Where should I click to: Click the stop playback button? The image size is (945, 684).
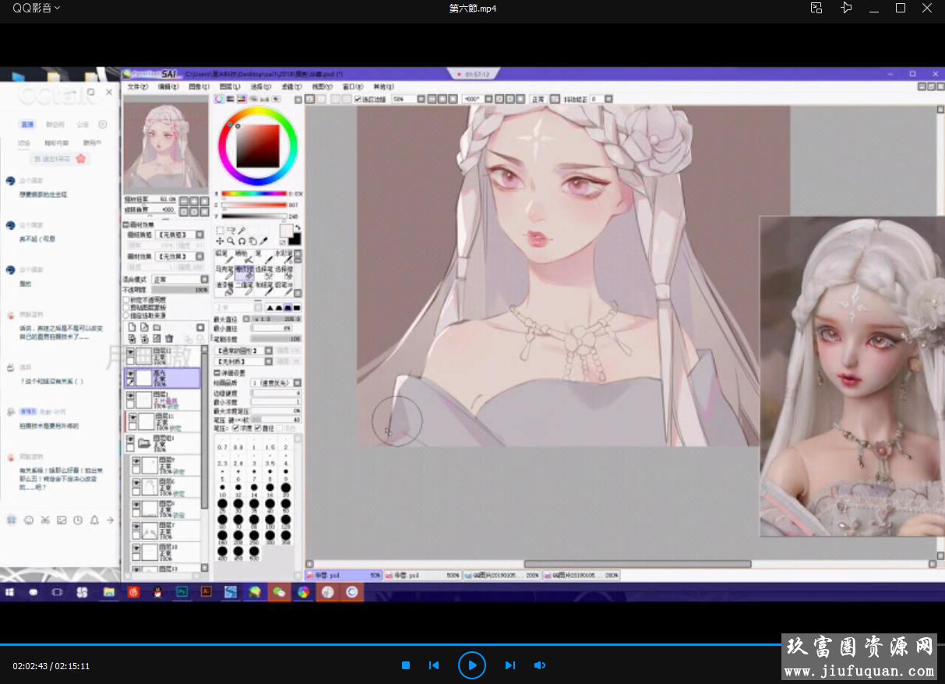pos(406,665)
